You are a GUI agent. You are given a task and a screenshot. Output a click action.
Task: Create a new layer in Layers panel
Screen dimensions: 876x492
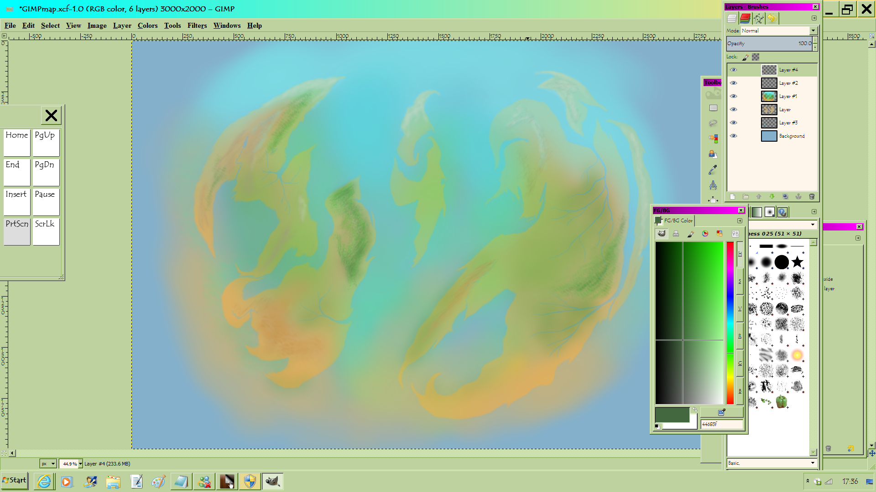click(732, 196)
